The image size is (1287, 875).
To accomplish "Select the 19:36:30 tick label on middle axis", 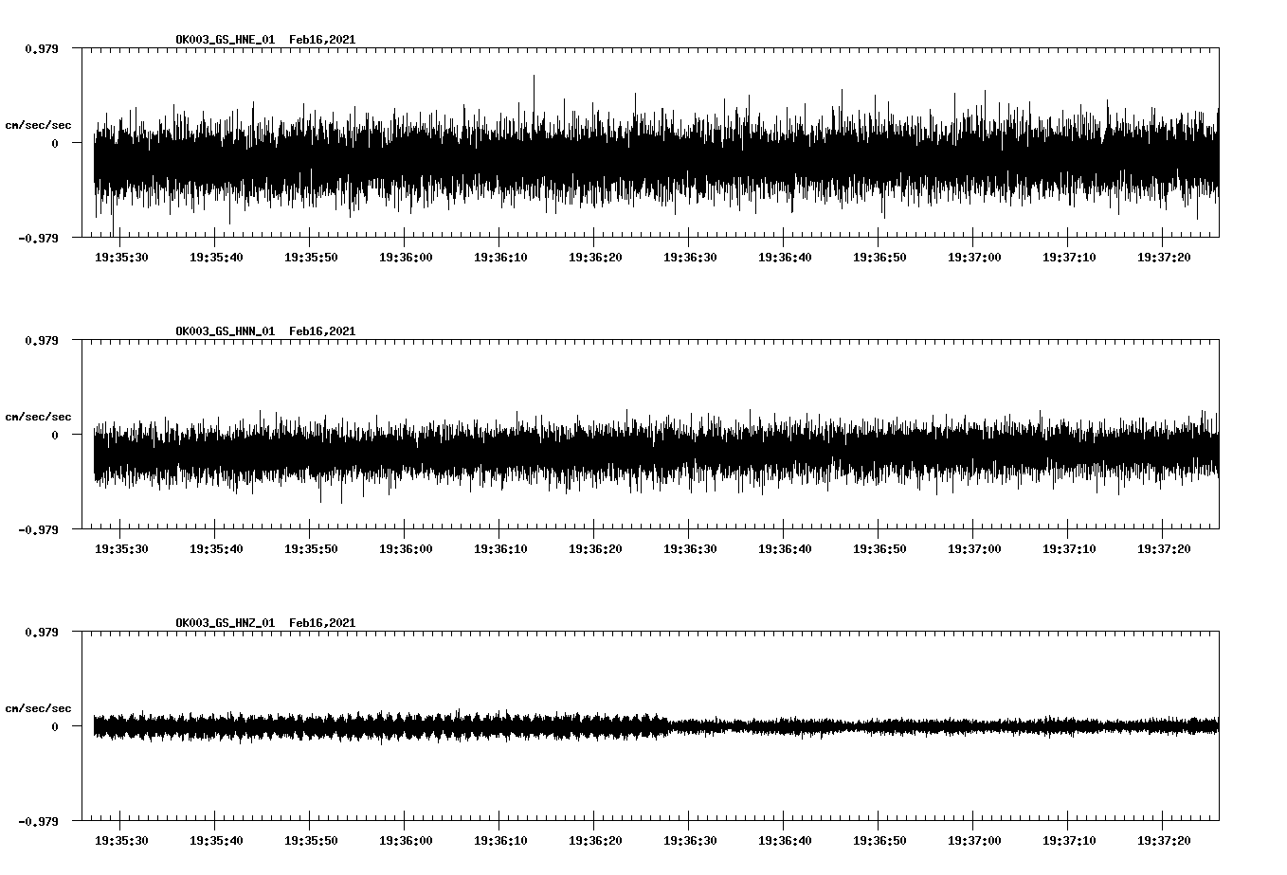I will 691,547.
